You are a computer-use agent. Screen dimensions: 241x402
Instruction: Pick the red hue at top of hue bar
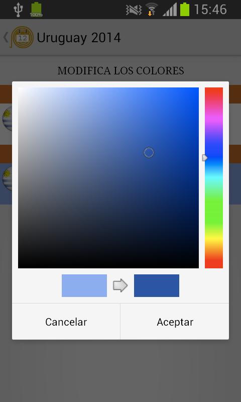(x=214, y=91)
